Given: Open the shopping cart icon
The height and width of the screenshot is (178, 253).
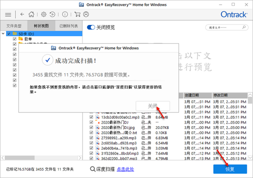Looking at the screenshot, I should 77,14.
